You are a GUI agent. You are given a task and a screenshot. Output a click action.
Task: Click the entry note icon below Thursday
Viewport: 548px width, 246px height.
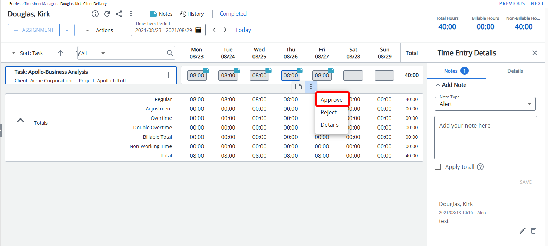(298, 87)
